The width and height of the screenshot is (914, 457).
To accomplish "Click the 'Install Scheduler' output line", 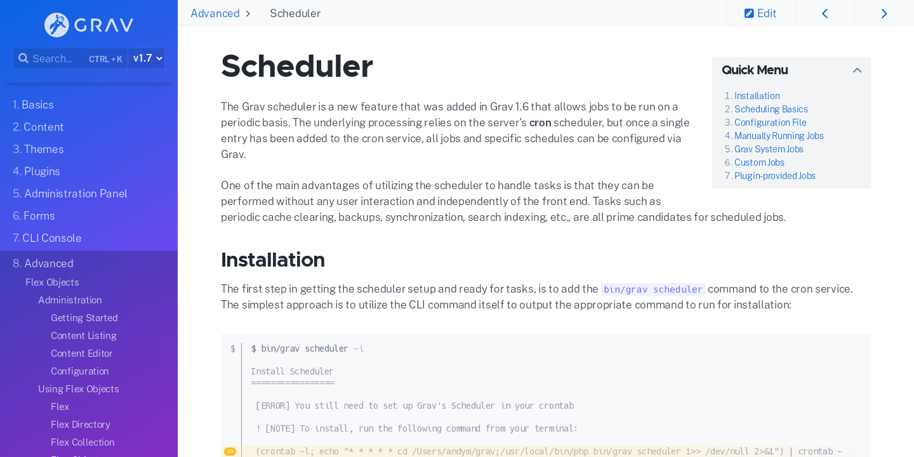I will (292, 371).
